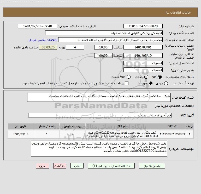This screenshot has width=201, height=194.
Task: Click the general need description text box
Action: (99, 97)
